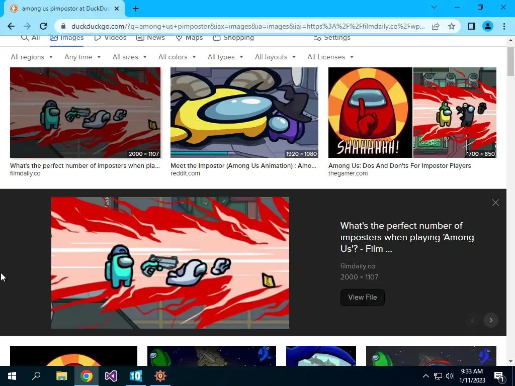Reload the page with the refresh icon

(43, 26)
